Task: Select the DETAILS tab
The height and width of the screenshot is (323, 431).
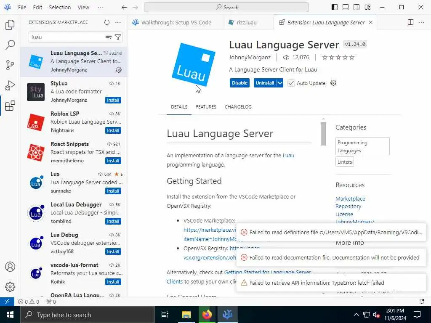Action: (179, 107)
